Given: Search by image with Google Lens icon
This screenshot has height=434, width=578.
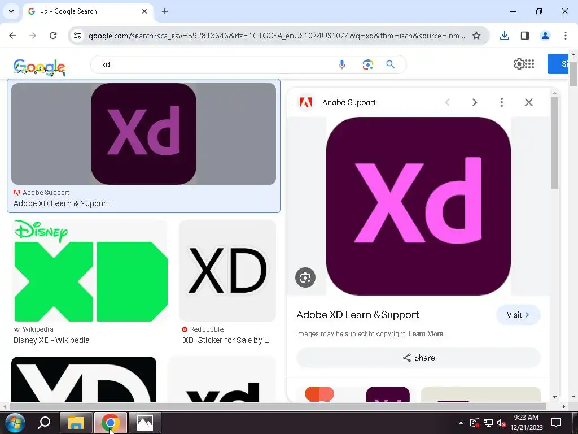Looking at the screenshot, I should pos(367,64).
